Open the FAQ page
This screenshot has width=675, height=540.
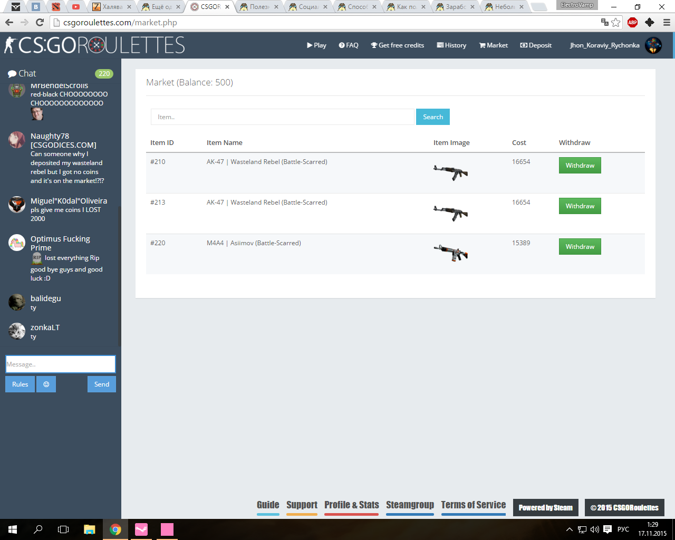click(349, 45)
